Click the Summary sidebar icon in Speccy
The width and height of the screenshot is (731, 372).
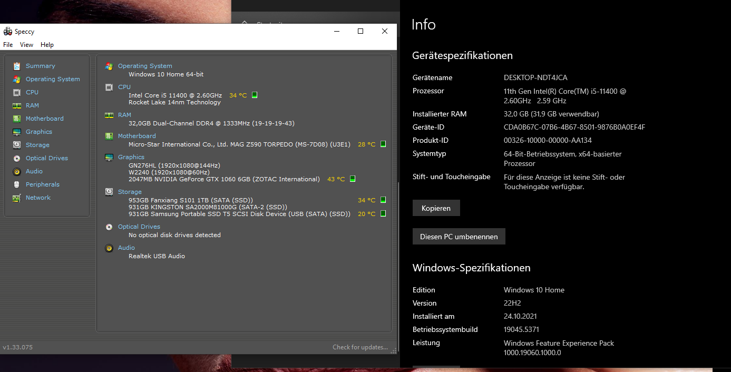point(17,66)
